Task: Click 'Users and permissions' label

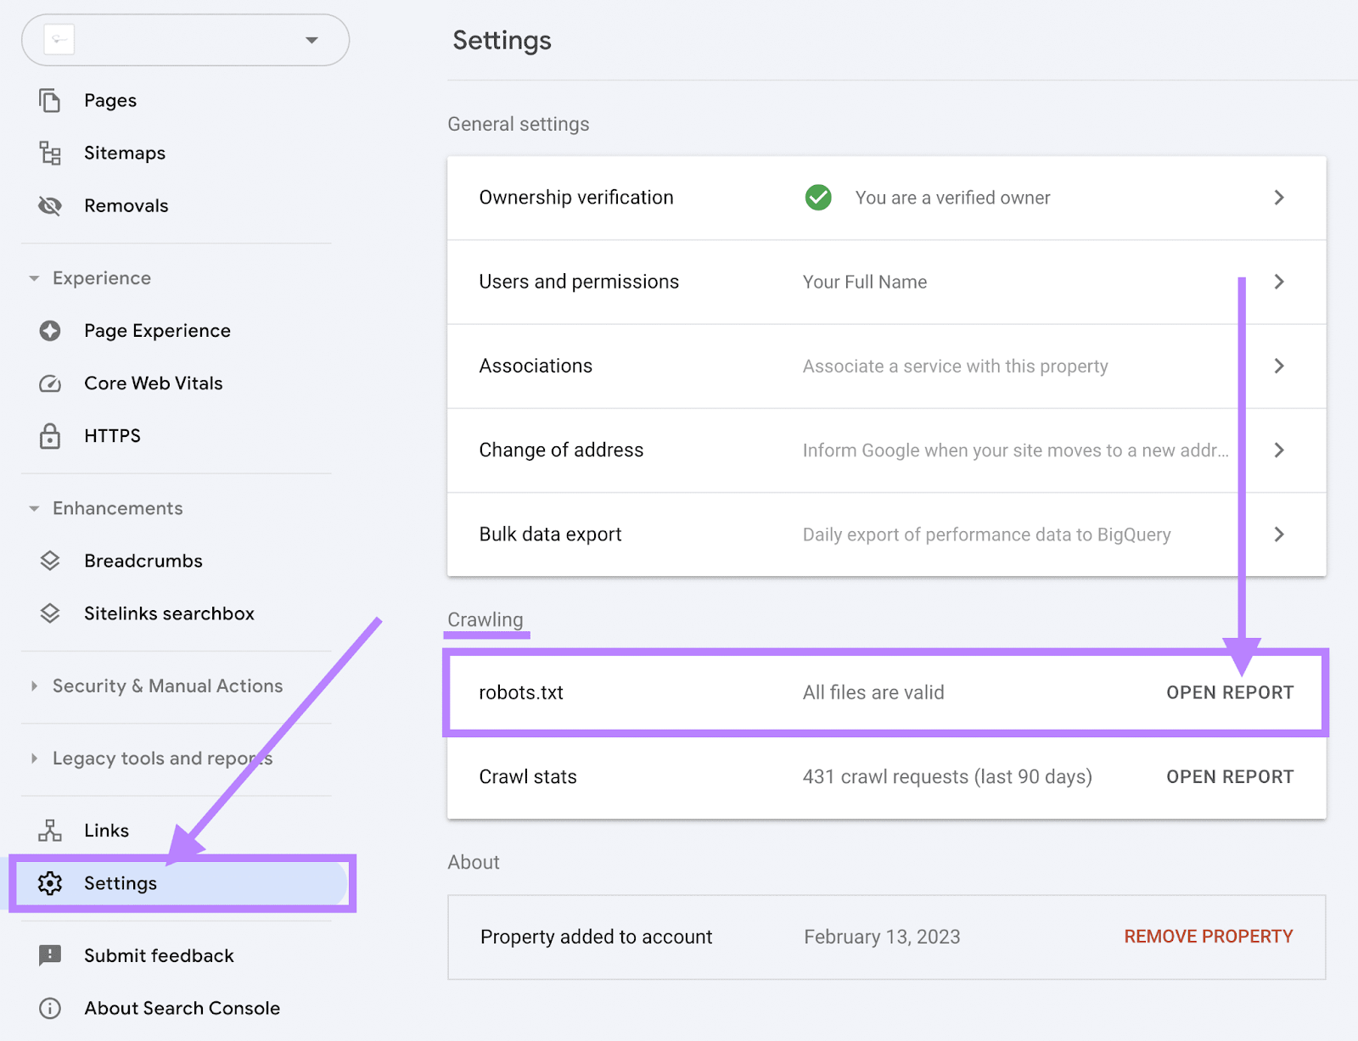Action: [579, 282]
